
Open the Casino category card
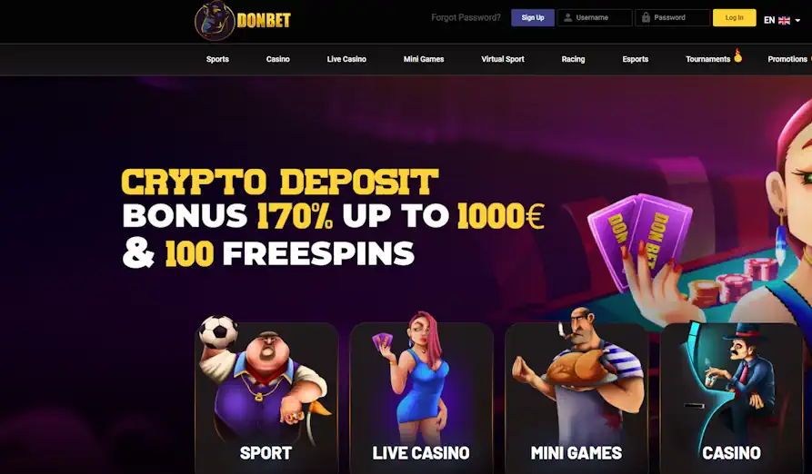click(x=732, y=395)
